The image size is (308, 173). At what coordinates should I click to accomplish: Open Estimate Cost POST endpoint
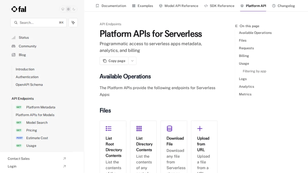[37, 138]
